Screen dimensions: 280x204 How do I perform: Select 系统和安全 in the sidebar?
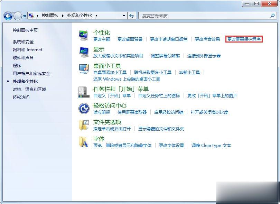[x=23, y=42]
